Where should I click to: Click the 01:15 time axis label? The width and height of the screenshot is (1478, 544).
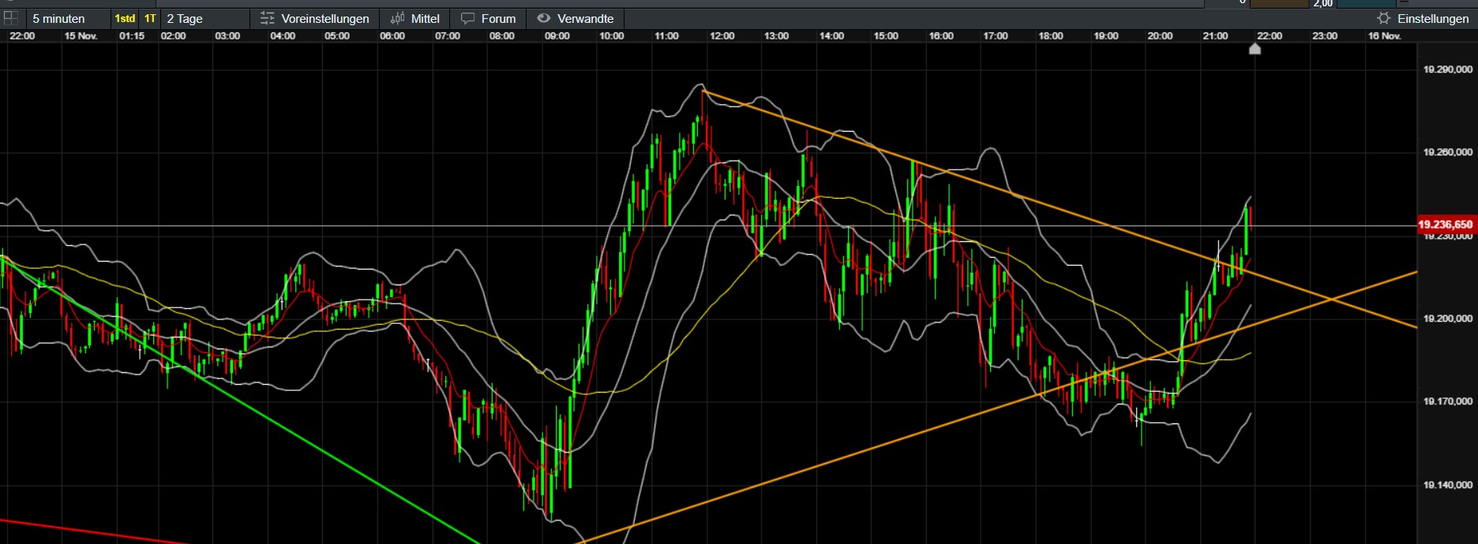pyautogui.click(x=132, y=35)
